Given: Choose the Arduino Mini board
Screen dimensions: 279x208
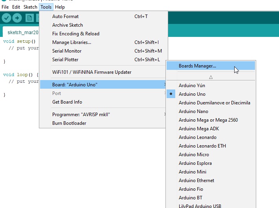Looking at the screenshot, I should (x=211, y=172).
